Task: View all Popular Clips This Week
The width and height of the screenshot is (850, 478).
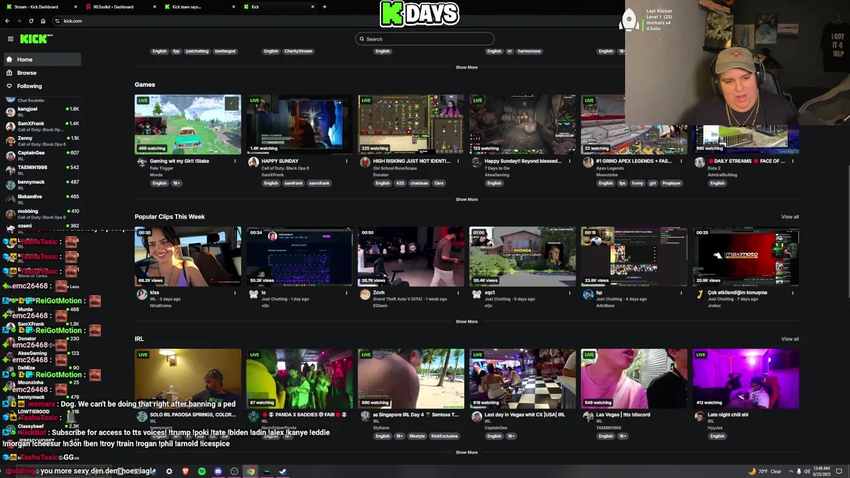Action: 790,216
